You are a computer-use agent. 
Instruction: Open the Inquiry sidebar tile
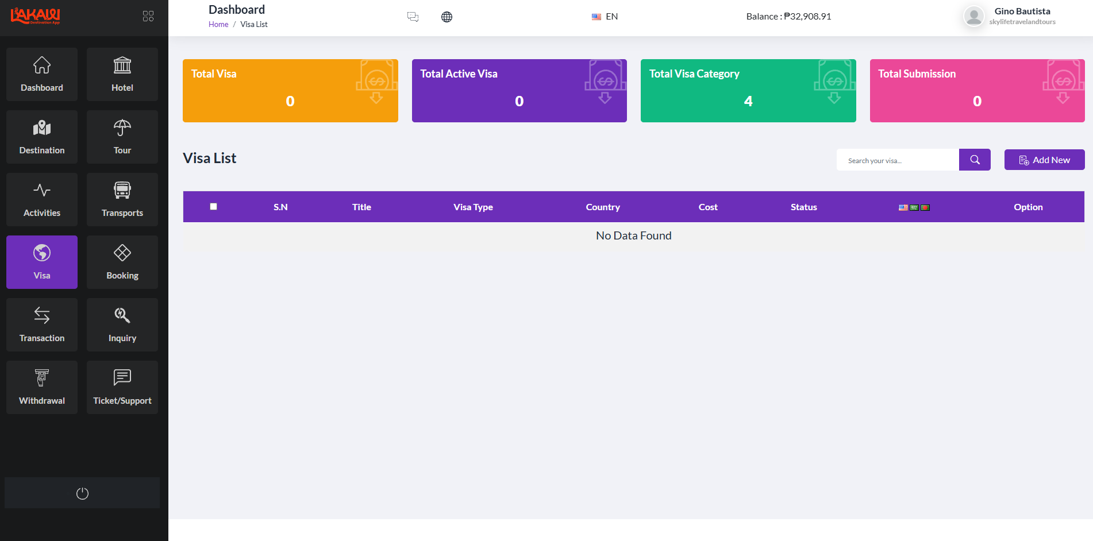click(122, 325)
